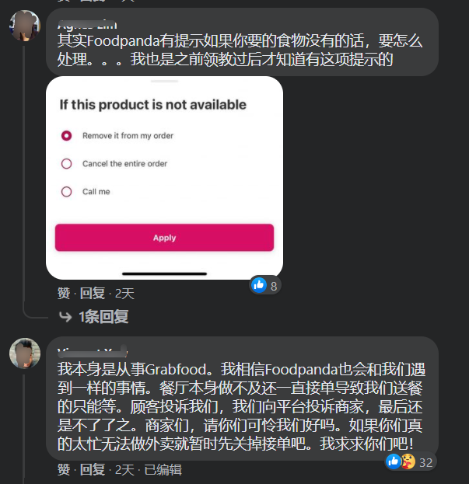
Task: Expand the '1条回复' reply thread
Action: pyautogui.click(x=103, y=317)
